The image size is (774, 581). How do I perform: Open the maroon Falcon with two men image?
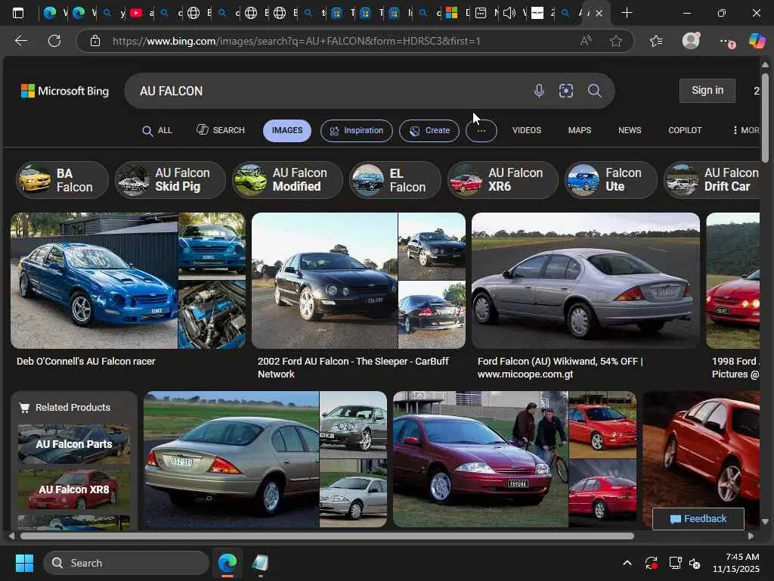click(480, 459)
